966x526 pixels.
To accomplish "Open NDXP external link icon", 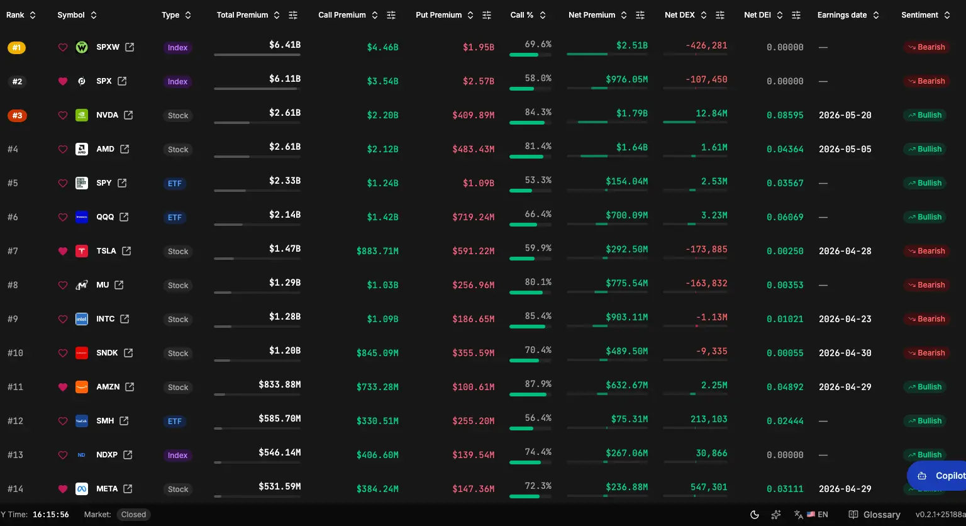I will [x=128, y=455].
